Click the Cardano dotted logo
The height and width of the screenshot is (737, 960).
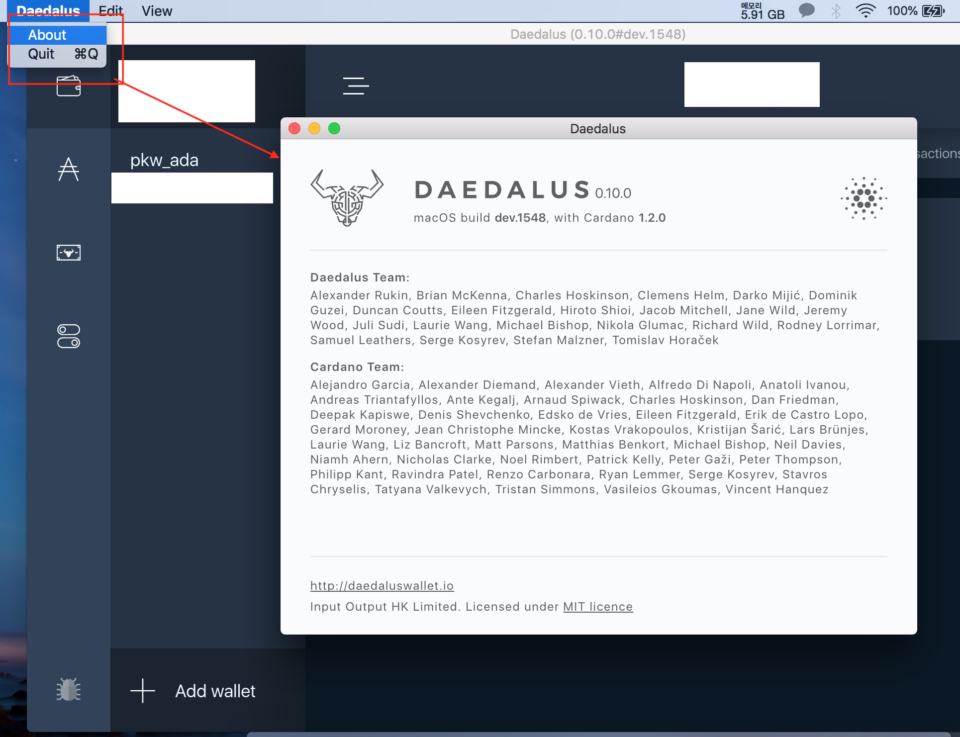pyautogui.click(x=864, y=198)
